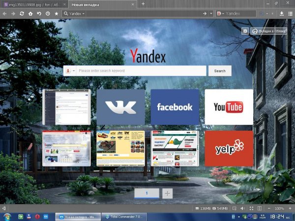The width and height of the screenshot is (295, 221).
Task: Launch Maxthon from quick launch
Action: pos(46,217)
